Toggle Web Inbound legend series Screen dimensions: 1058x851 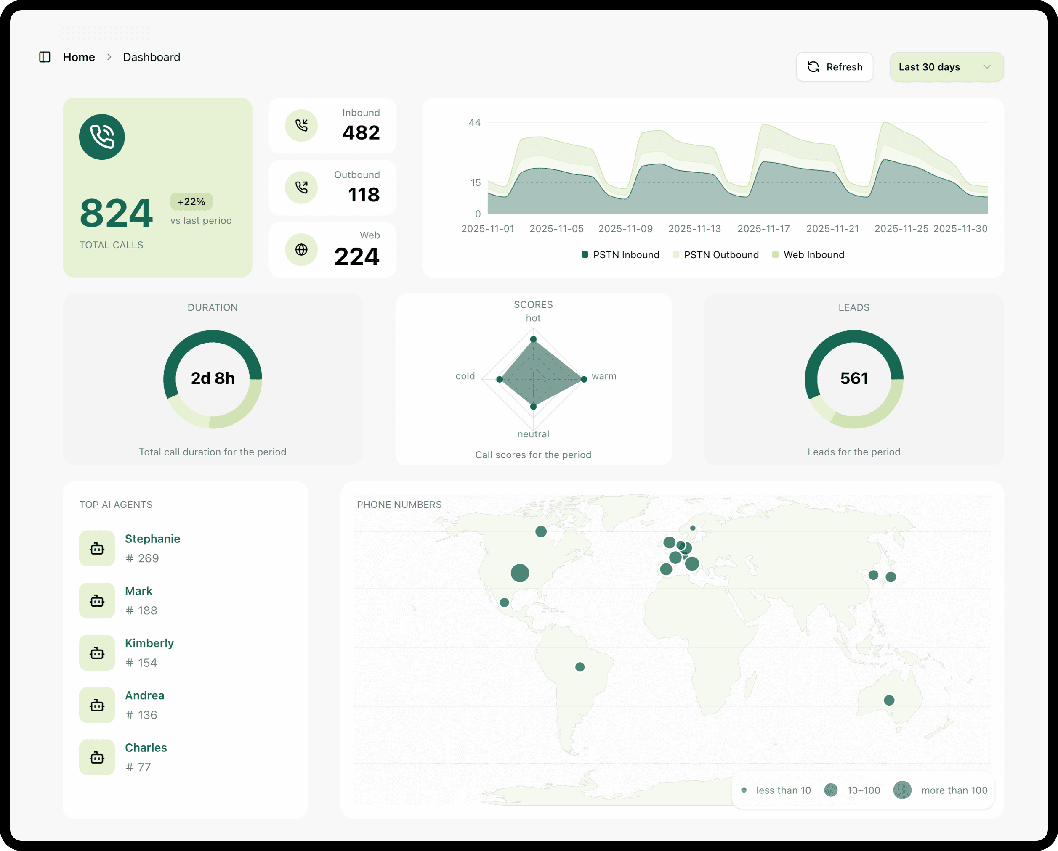[808, 255]
